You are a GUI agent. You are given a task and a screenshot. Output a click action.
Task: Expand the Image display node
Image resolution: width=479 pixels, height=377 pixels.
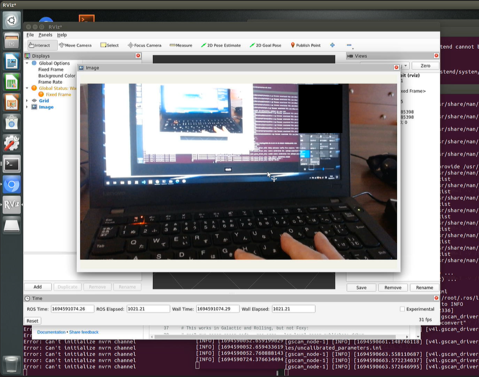pyautogui.click(x=27, y=107)
